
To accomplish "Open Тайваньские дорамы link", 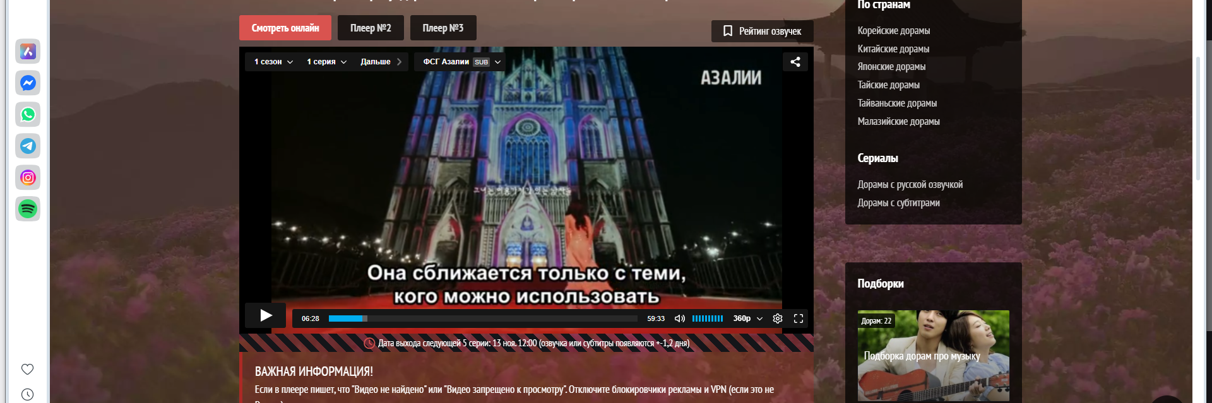I will (897, 103).
